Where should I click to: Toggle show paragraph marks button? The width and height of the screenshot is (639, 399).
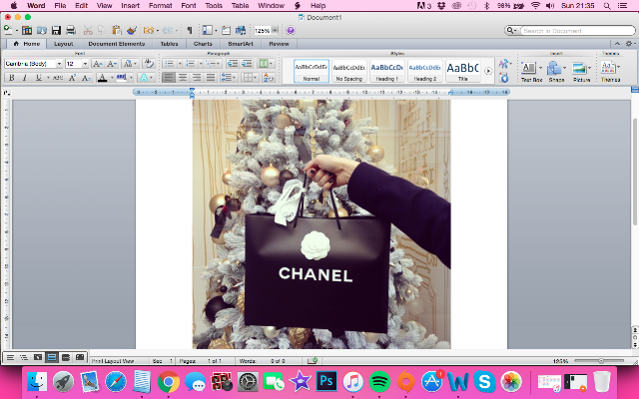click(189, 31)
